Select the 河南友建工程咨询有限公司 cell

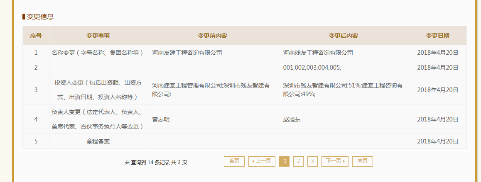click(187, 53)
